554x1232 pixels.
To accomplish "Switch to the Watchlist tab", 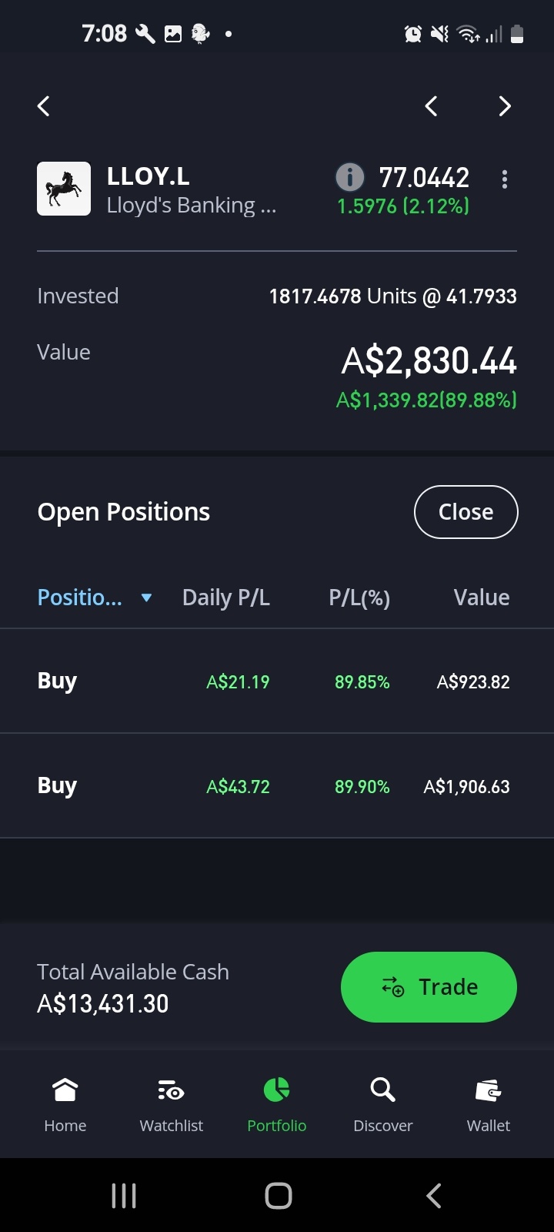I will (172, 1105).
